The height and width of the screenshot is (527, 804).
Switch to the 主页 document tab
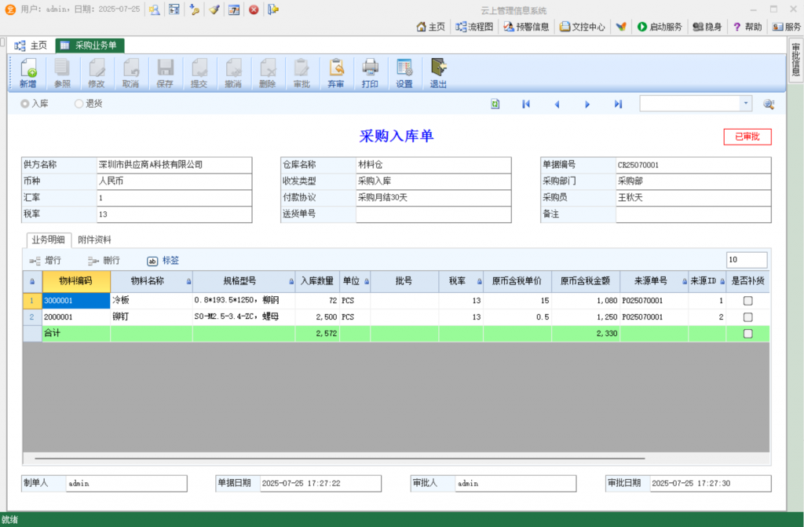point(31,46)
